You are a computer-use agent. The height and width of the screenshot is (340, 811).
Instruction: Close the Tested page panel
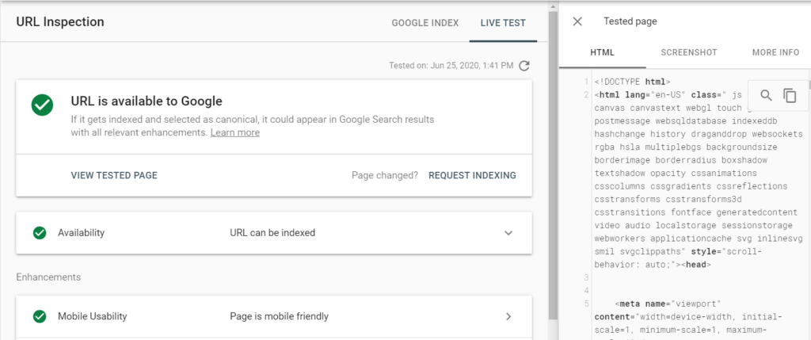click(577, 22)
